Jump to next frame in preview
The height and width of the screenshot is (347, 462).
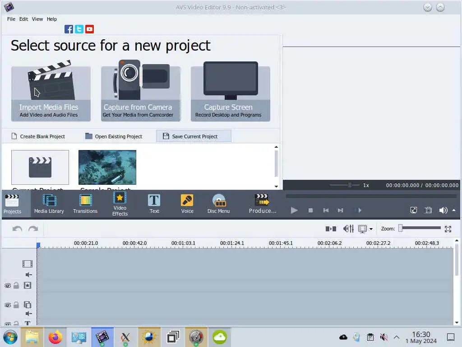[x=340, y=211]
